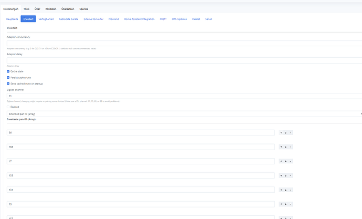Screen dimensions: 362x219
Task: Go to the OTA-Updates tab
Action: coord(179,19)
